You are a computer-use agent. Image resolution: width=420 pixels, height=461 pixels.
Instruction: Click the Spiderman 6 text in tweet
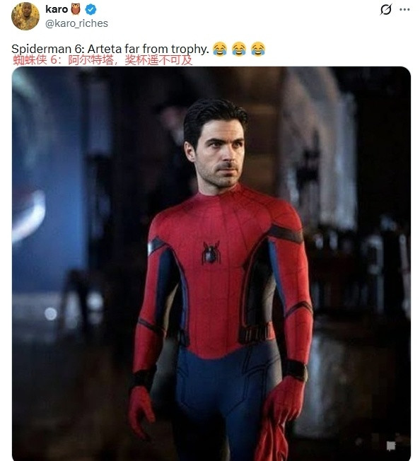pos(48,49)
